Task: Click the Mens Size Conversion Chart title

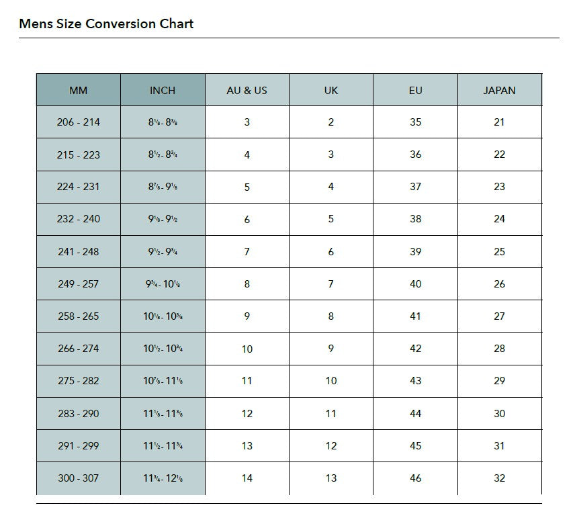Action: [106, 24]
